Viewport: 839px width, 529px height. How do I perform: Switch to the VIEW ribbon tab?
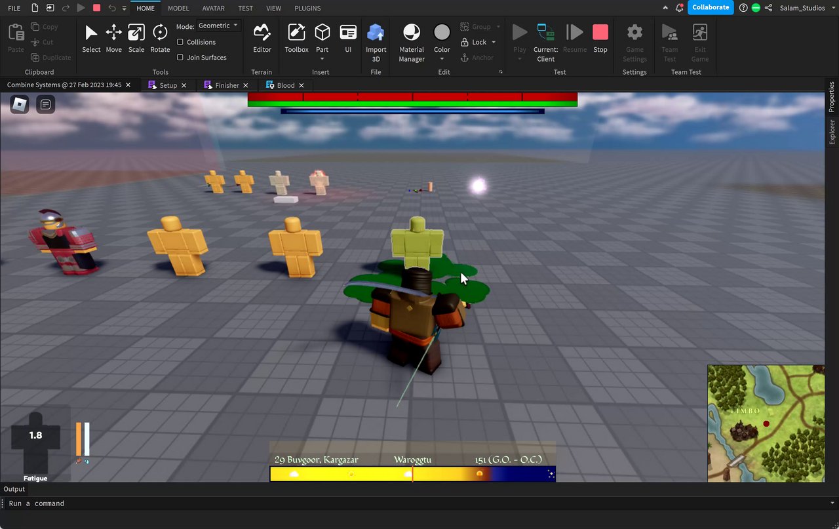pyautogui.click(x=273, y=8)
